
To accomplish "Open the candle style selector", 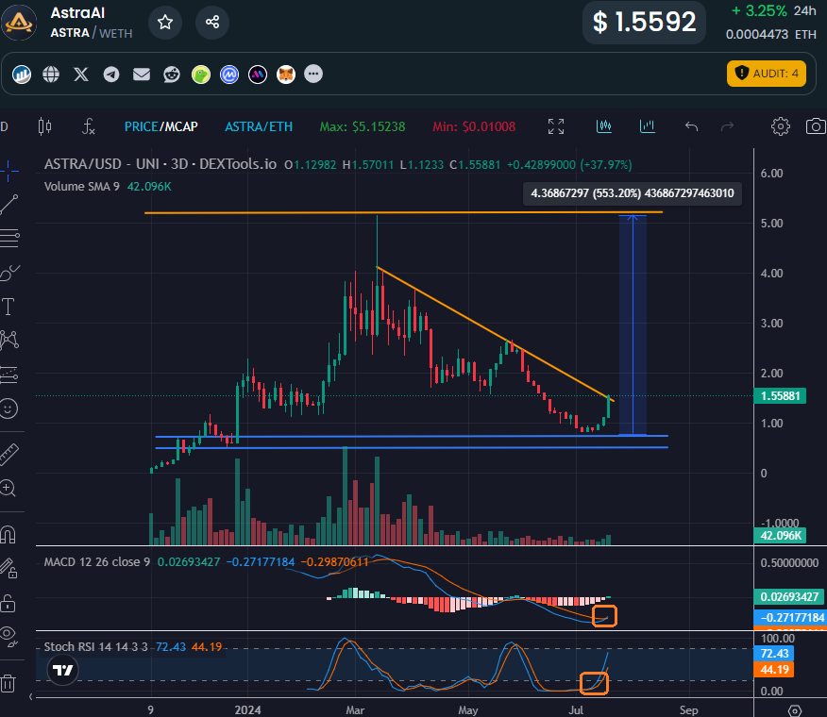I will tap(604, 125).
